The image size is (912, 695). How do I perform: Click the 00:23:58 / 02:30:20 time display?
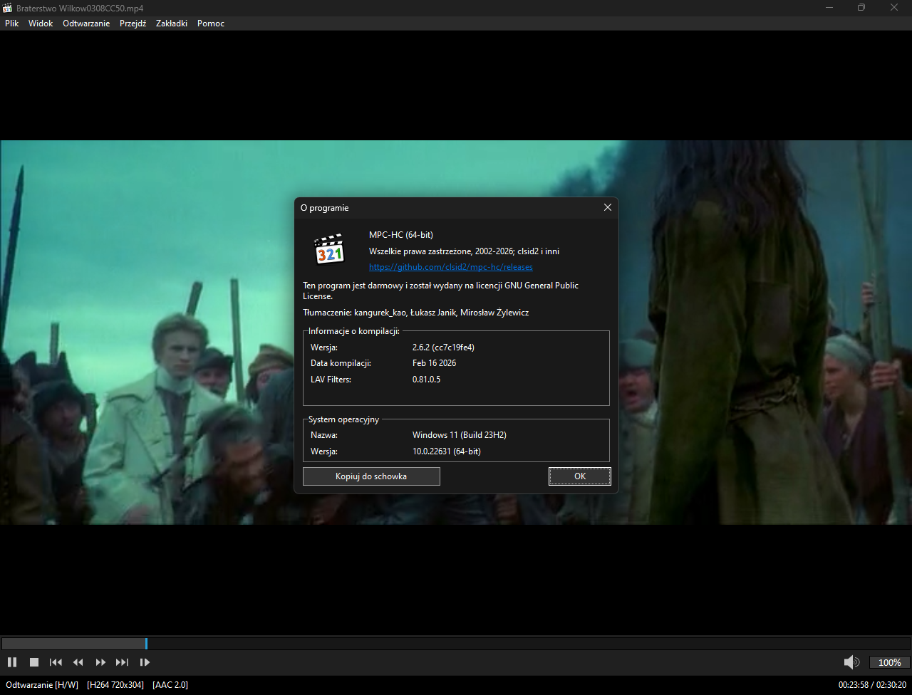click(873, 685)
